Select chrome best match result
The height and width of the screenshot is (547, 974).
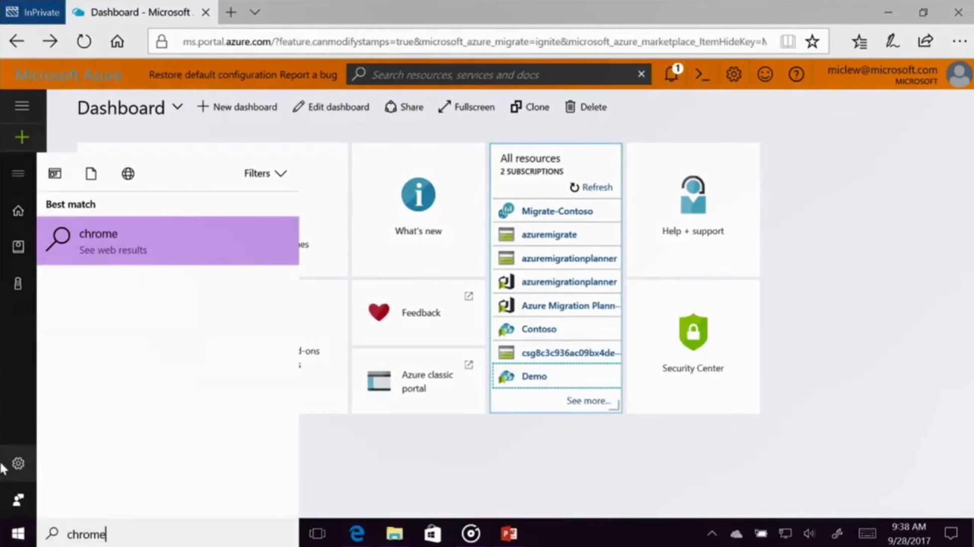tap(167, 241)
